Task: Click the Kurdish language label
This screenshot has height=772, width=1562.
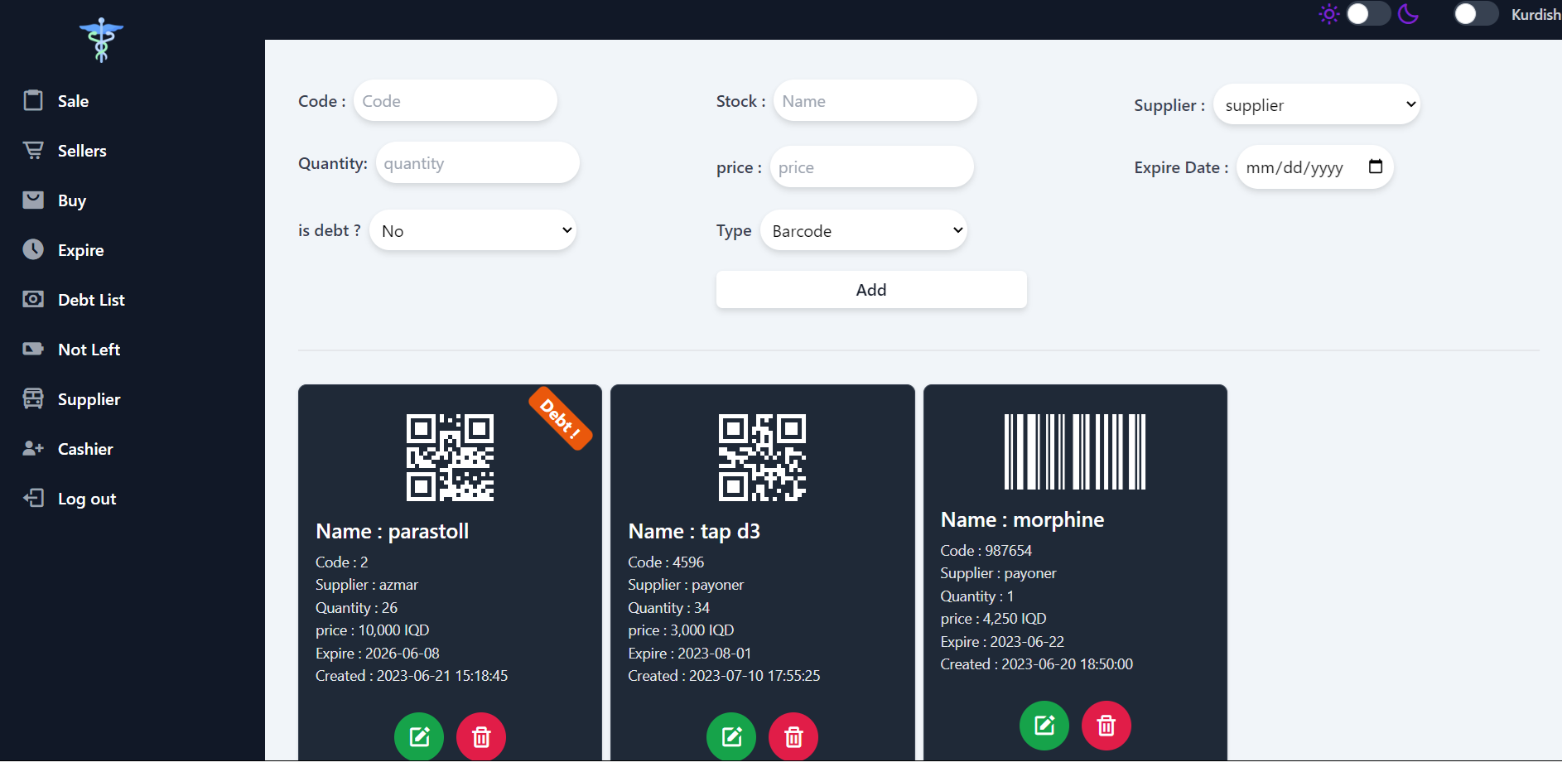Action: pos(1535,14)
